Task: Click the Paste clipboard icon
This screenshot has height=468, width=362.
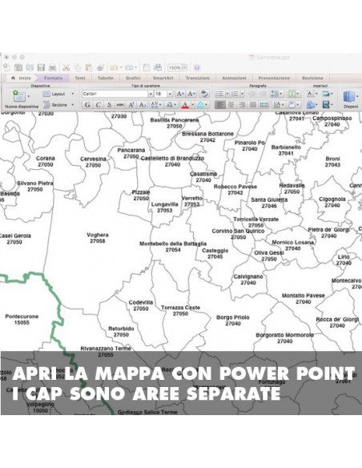Action: [x=89, y=68]
